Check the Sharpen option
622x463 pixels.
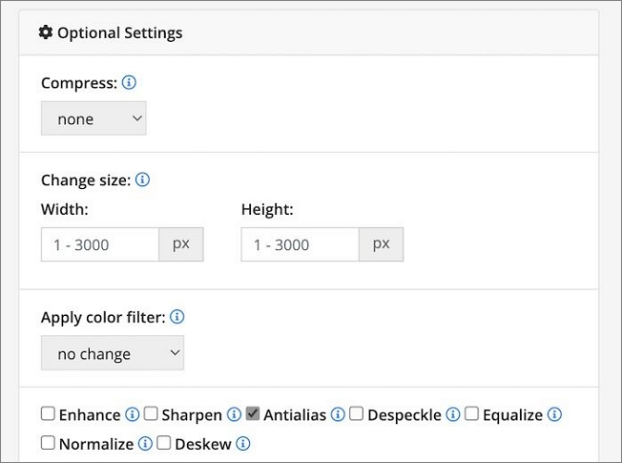pos(151,414)
